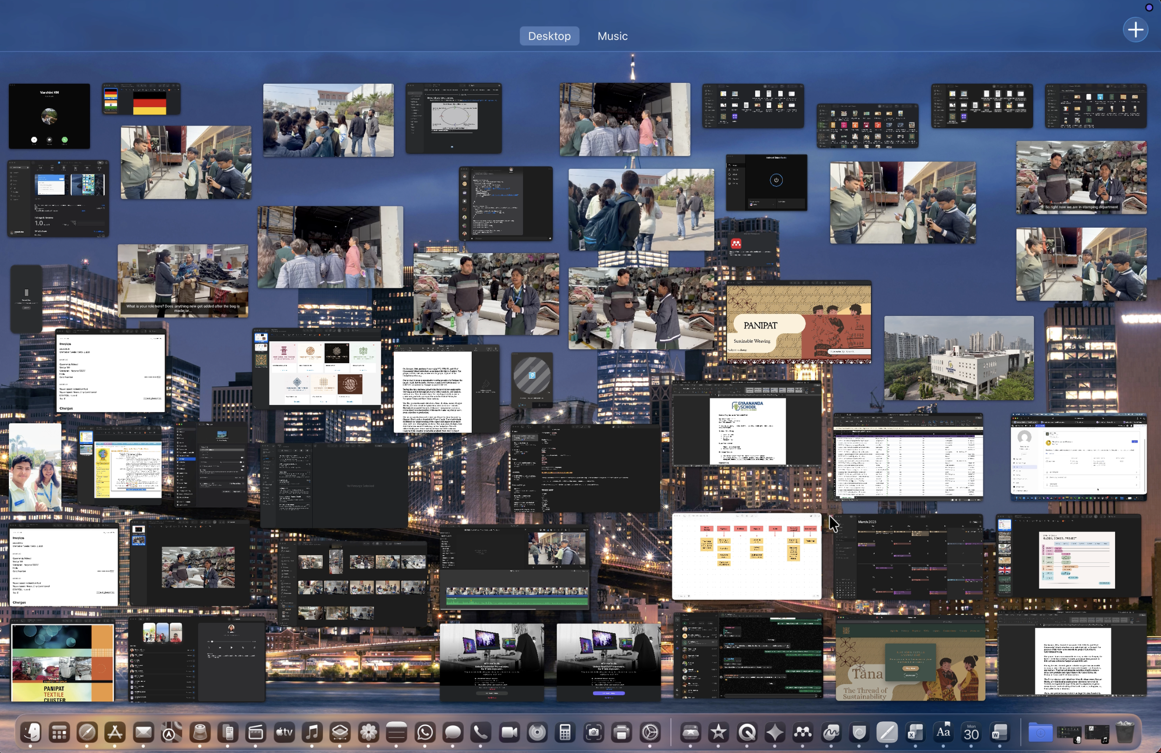Open QuickTime Player from the Dock
The height and width of the screenshot is (753, 1161).
click(x=746, y=734)
